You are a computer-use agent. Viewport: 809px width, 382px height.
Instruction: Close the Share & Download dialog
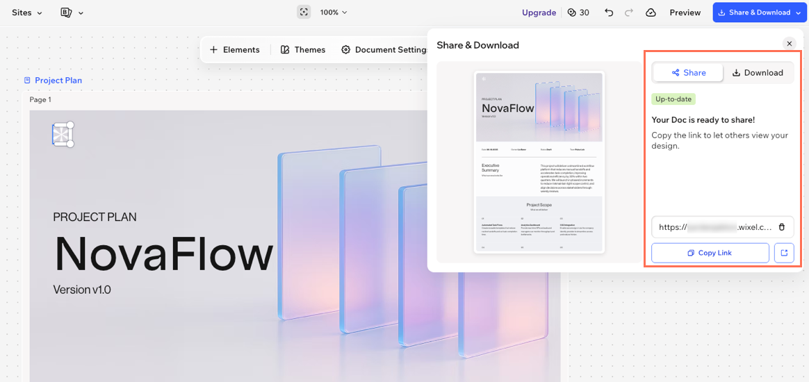pyautogui.click(x=789, y=44)
